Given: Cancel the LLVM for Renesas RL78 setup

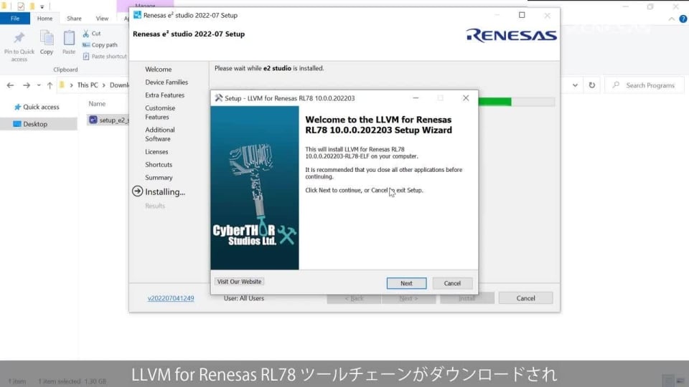Looking at the screenshot, I should coord(452,283).
